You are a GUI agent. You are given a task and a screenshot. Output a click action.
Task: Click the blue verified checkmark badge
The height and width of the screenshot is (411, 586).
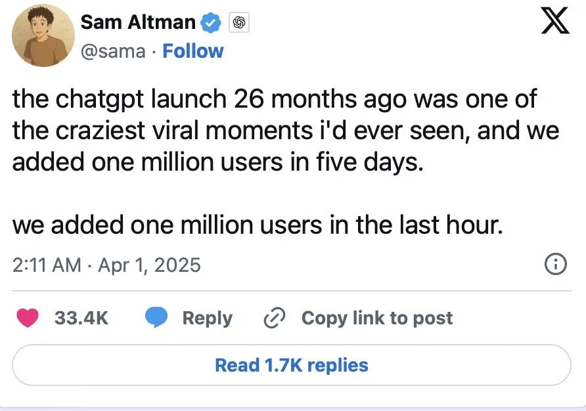pos(210,22)
